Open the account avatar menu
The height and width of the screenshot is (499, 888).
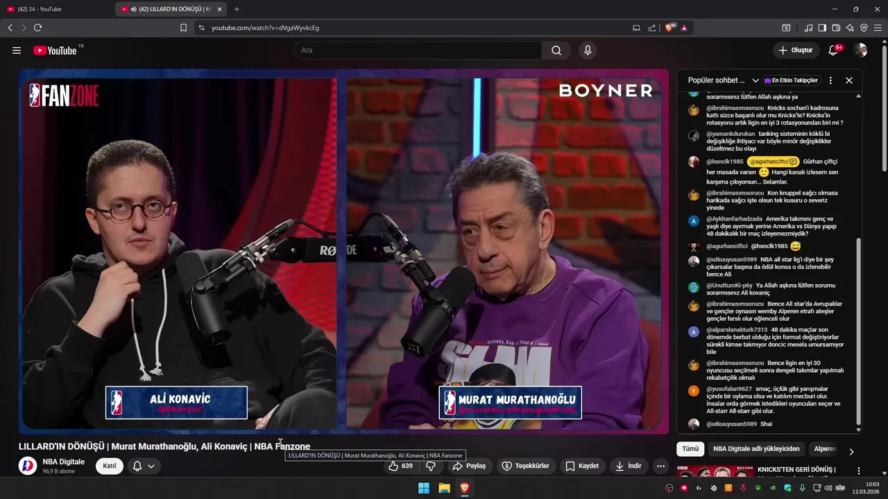860,51
